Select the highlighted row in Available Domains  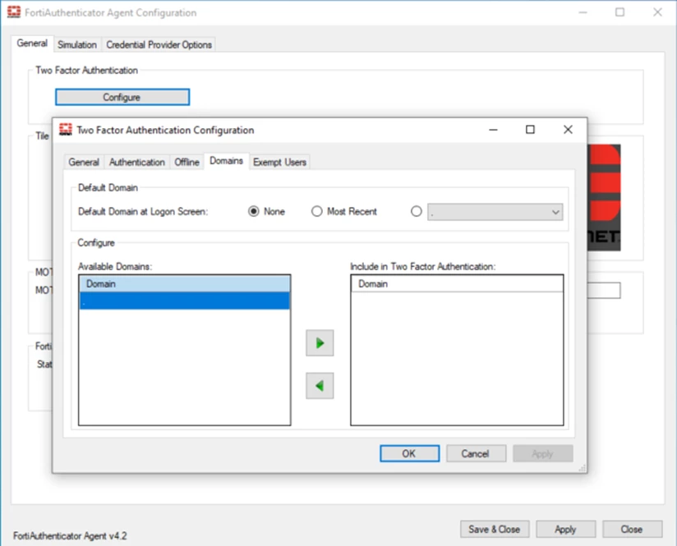click(x=184, y=301)
